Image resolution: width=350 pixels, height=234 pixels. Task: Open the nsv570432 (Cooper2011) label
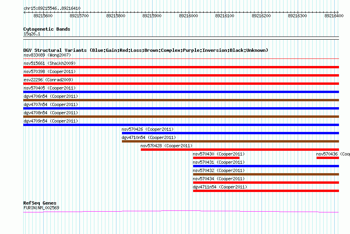pyautogui.click(x=219, y=170)
